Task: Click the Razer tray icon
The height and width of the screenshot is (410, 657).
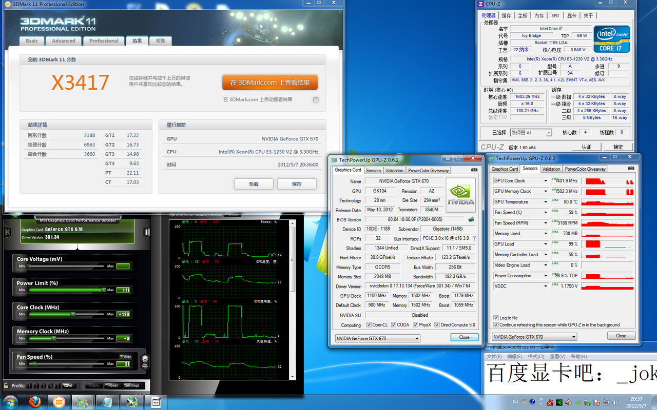Action: (560, 402)
